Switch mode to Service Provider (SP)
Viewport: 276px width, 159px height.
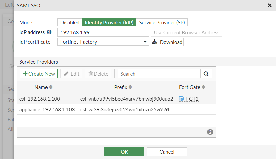tap(162, 23)
